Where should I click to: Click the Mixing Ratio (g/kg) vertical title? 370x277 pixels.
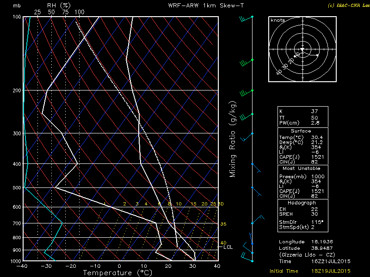coord(233,139)
